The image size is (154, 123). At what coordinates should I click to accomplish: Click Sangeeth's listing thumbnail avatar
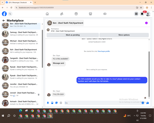point(5,60)
